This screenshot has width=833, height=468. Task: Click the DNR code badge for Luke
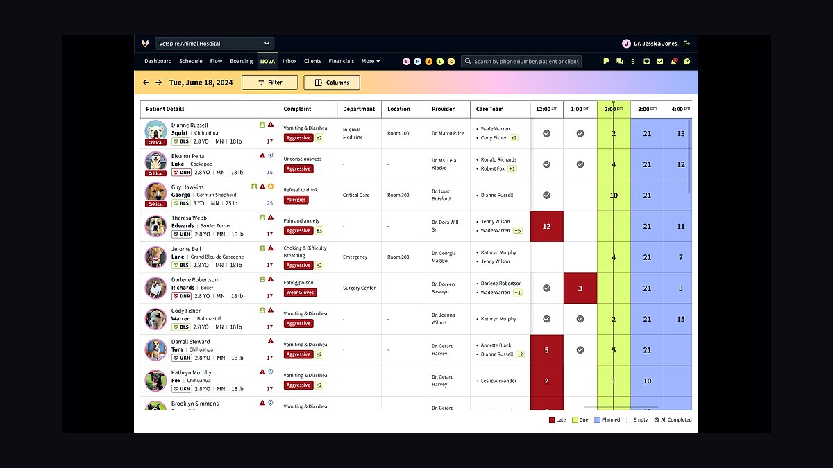pos(181,172)
